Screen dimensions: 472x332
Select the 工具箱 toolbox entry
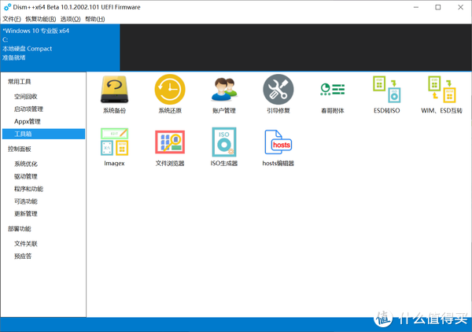[x=43, y=134]
